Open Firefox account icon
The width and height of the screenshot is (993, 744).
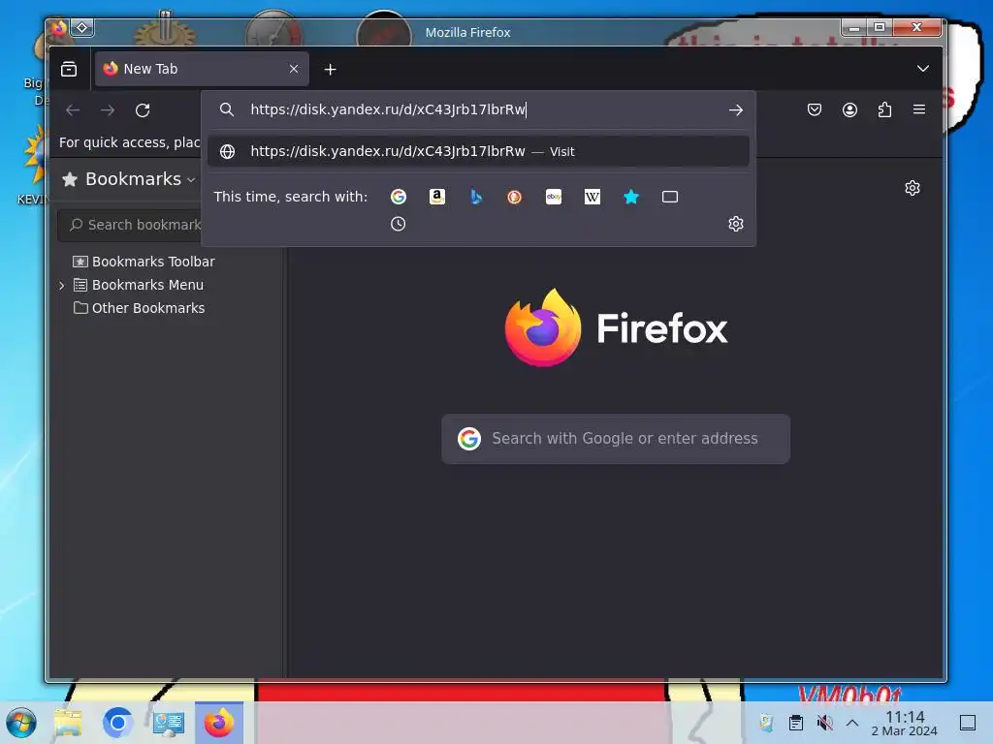tap(849, 110)
